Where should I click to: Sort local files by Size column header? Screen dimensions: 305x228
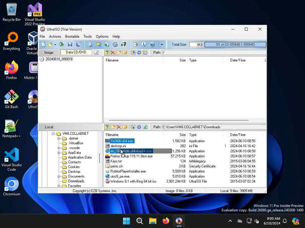pyautogui.click(x=175, y=135)
